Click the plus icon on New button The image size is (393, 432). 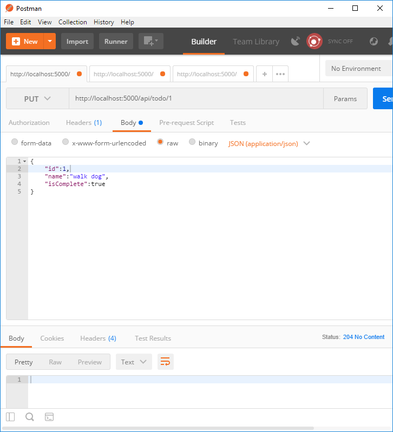pyautogui.click(x=16, y=41)
